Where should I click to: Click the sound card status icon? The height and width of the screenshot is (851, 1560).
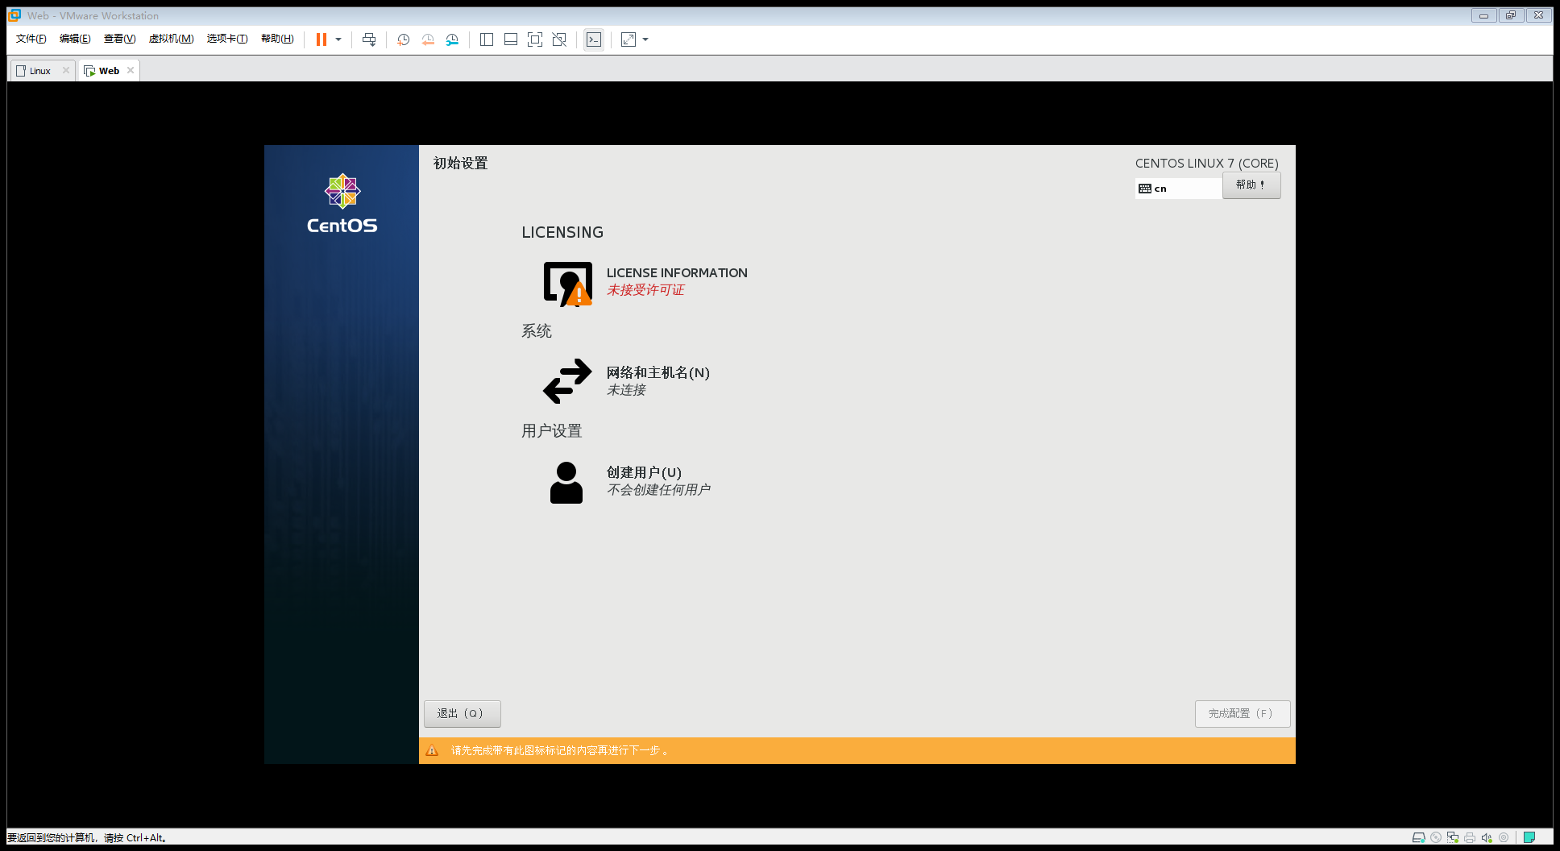click(1487, 837)
